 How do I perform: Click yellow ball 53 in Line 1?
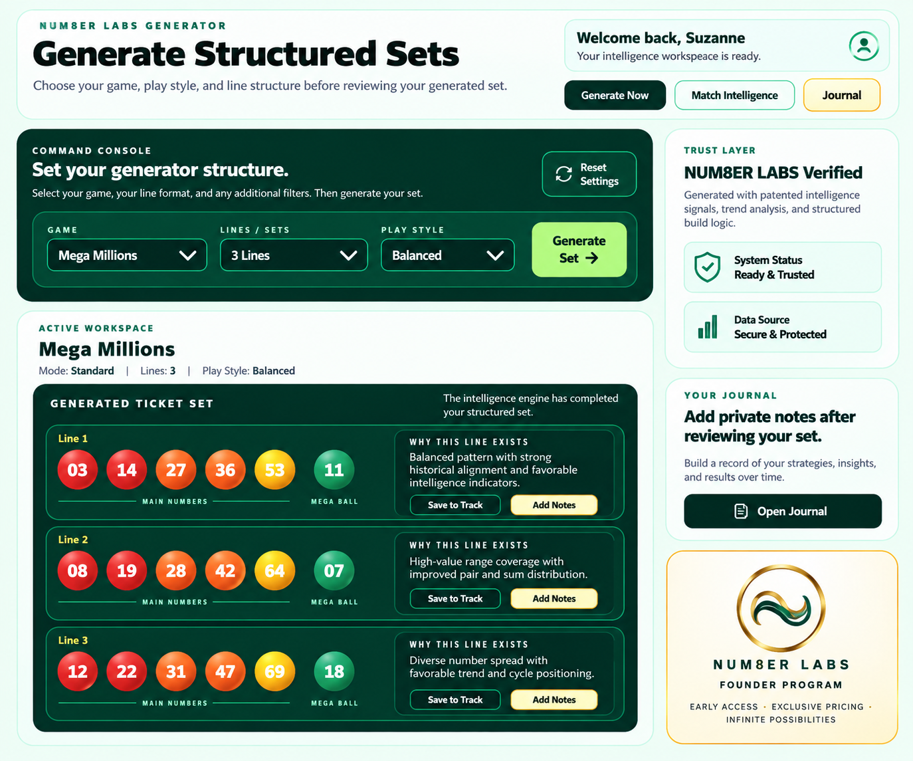tap(274, 470)
